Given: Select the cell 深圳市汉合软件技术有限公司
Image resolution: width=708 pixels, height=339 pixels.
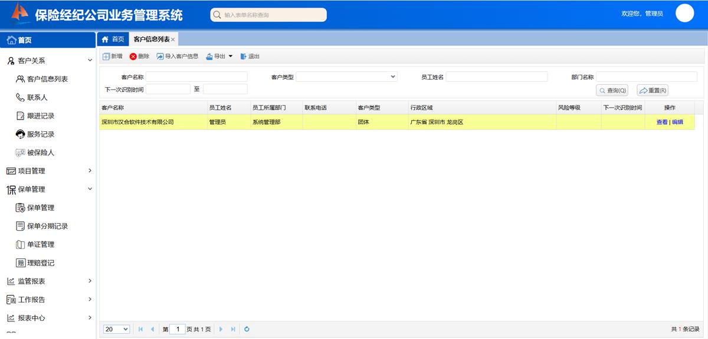Looking at the screenshot, I should click(153, 122).
